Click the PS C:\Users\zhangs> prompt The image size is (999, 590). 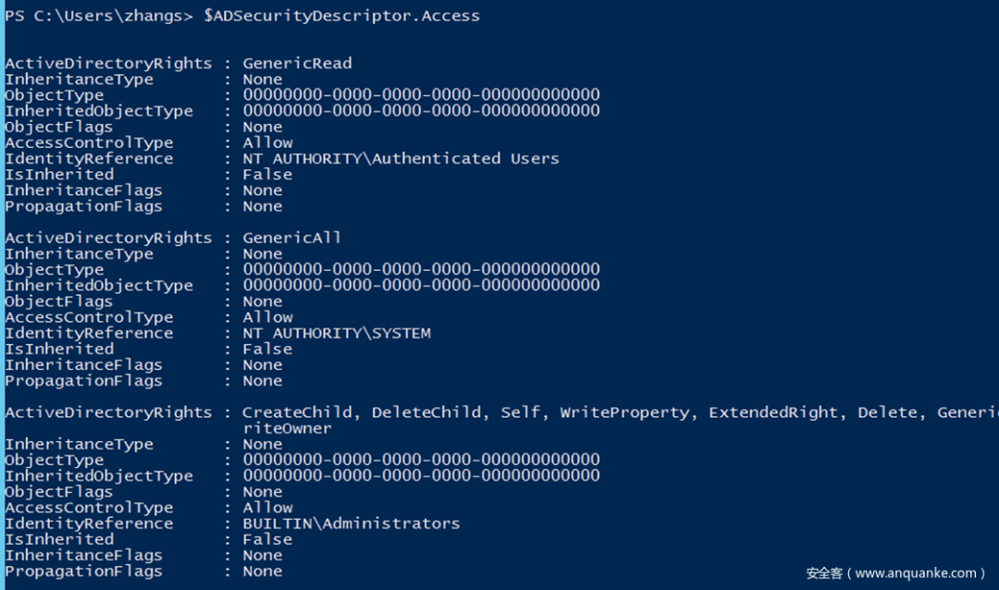click(x=98, y=16)
